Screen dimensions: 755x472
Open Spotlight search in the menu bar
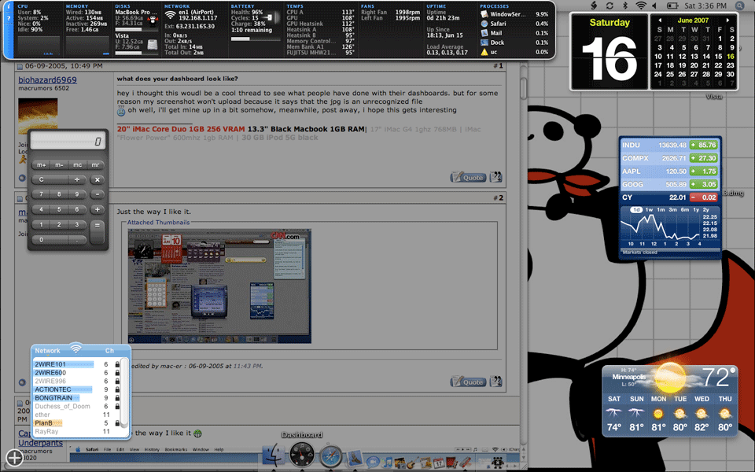point(739,6)
